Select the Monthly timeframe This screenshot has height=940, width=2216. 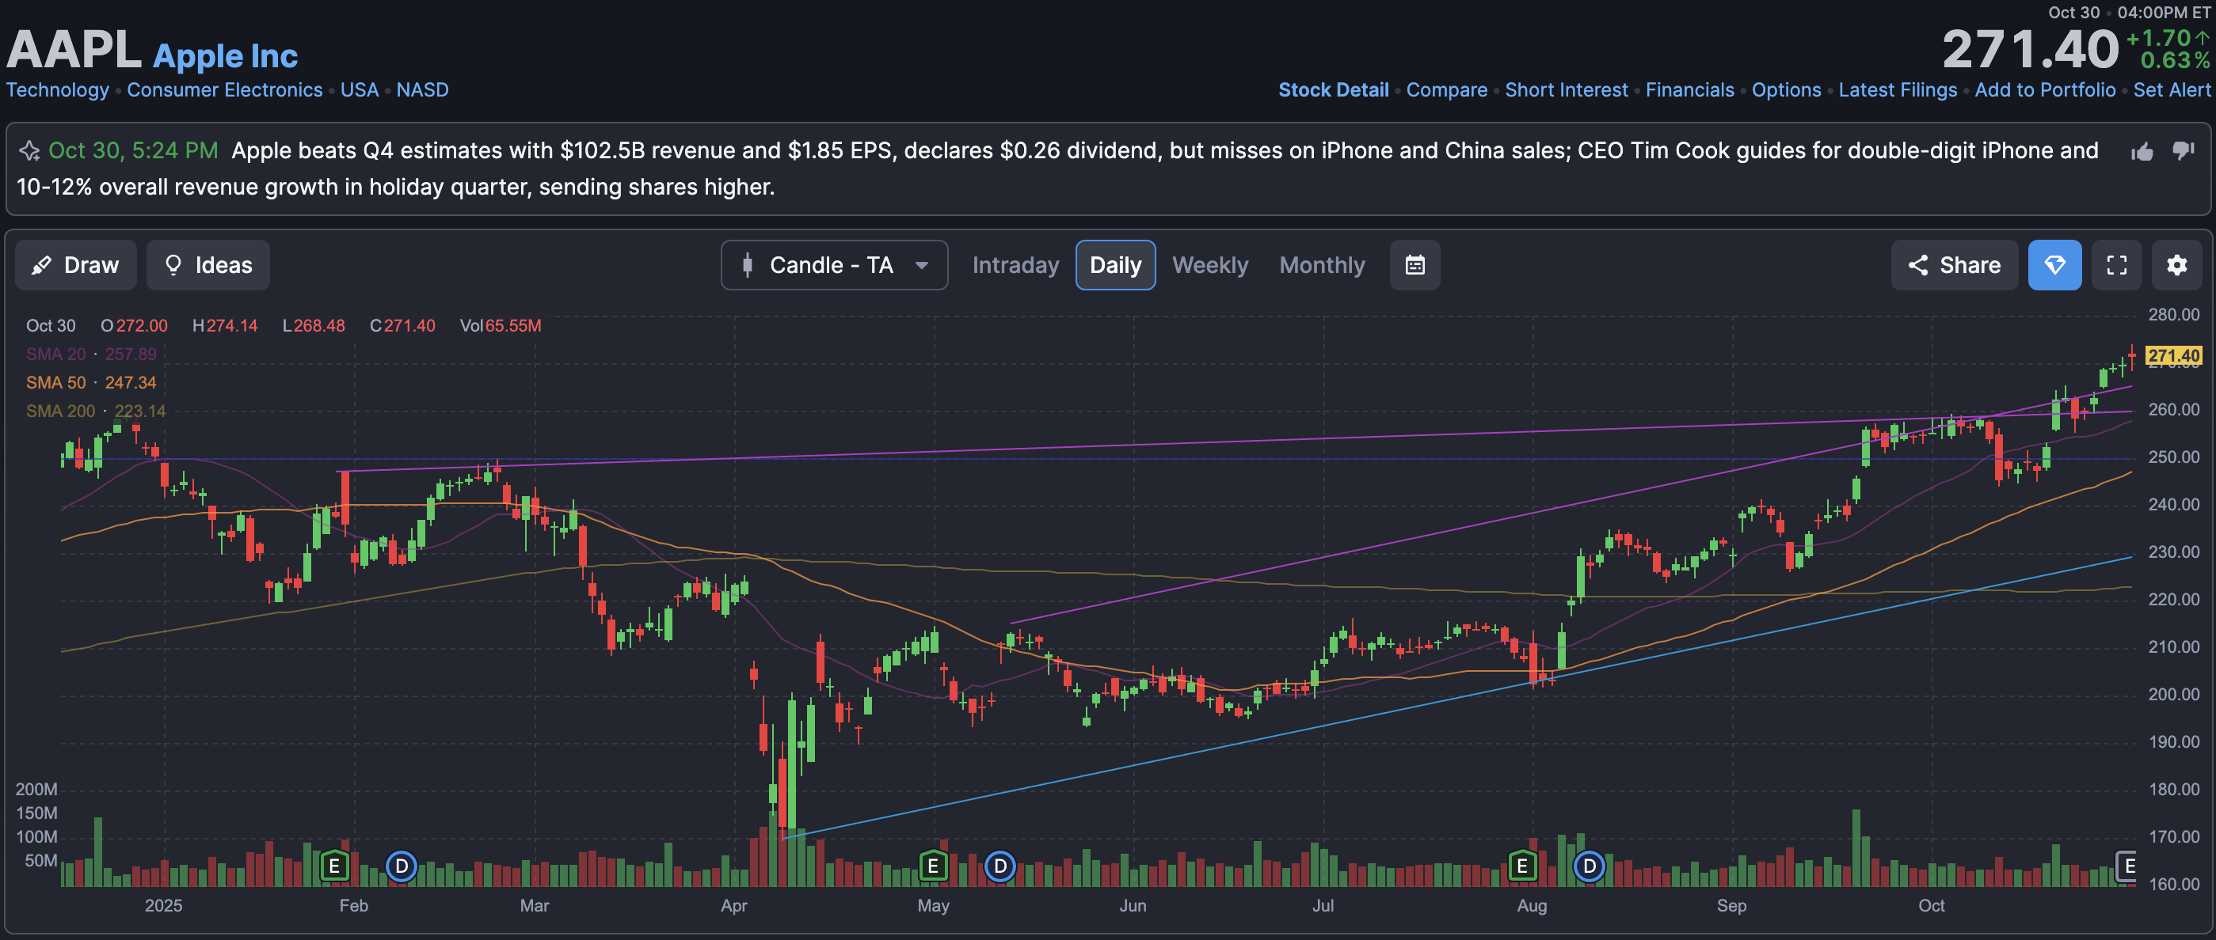coord(1321,264)
